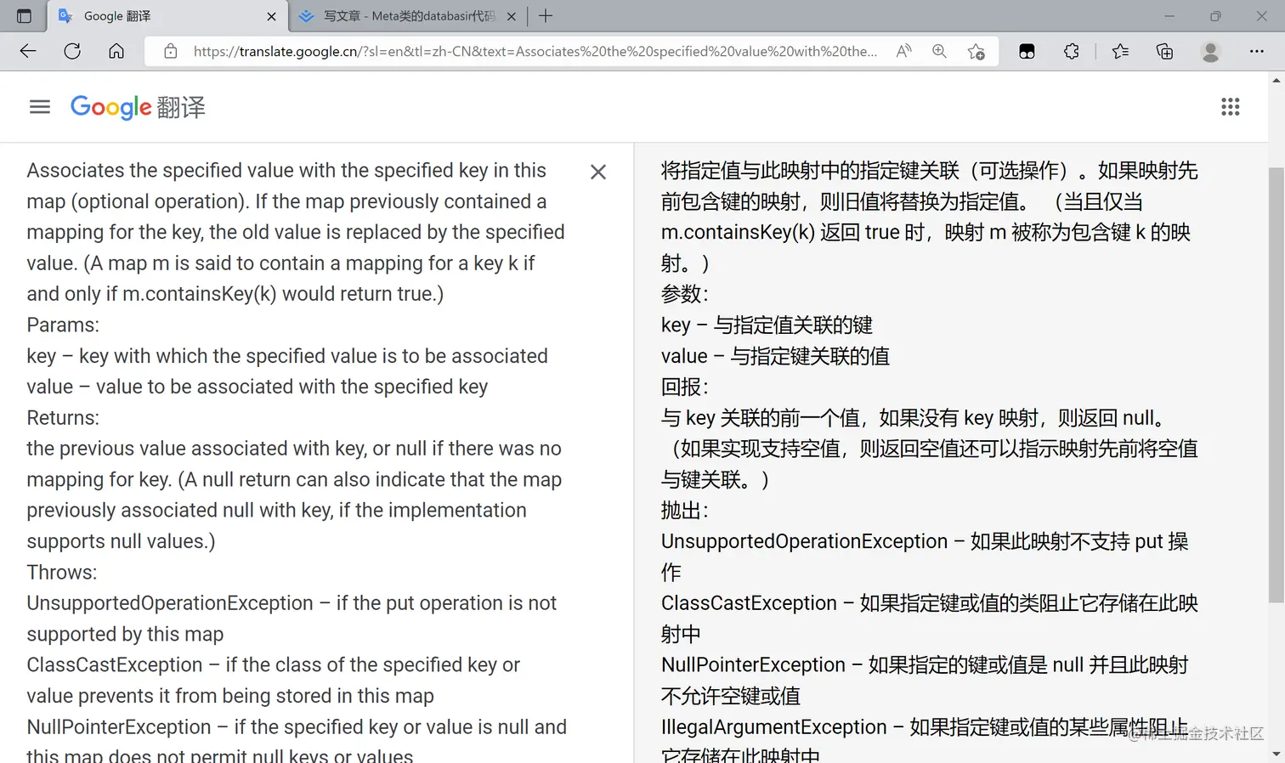Refresh the current page
This screenshot has height=763, width=1285.
point(72,51)
